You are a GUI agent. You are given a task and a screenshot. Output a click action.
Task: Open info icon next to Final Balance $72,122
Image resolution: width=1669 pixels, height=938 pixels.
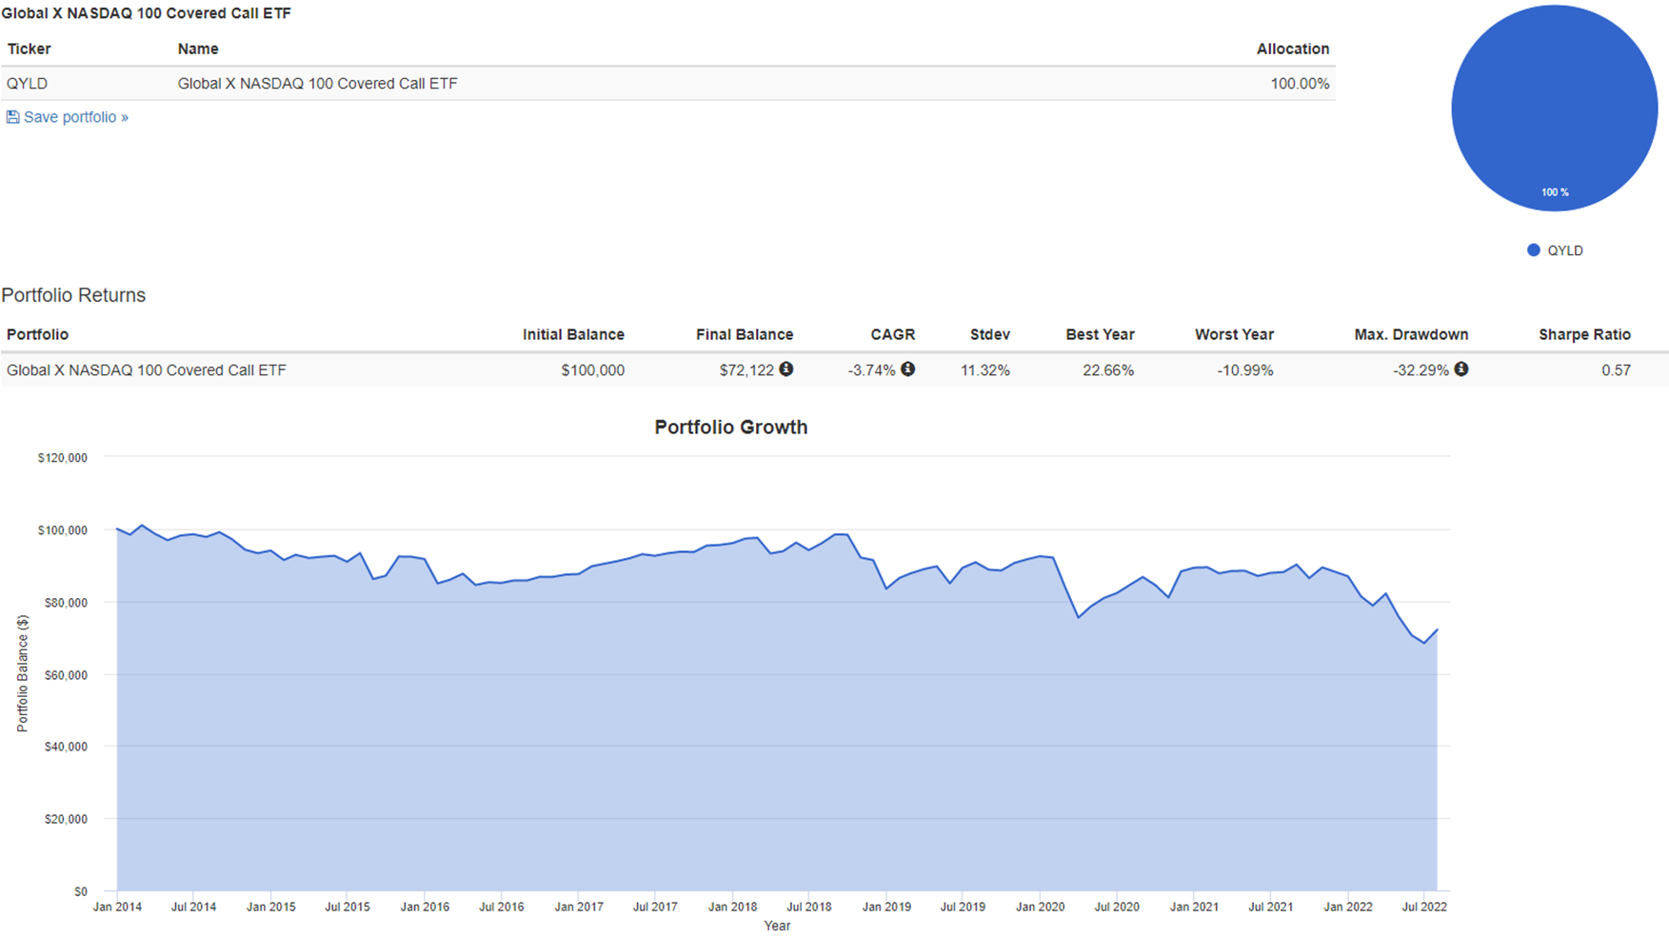(x=786, y=369)
